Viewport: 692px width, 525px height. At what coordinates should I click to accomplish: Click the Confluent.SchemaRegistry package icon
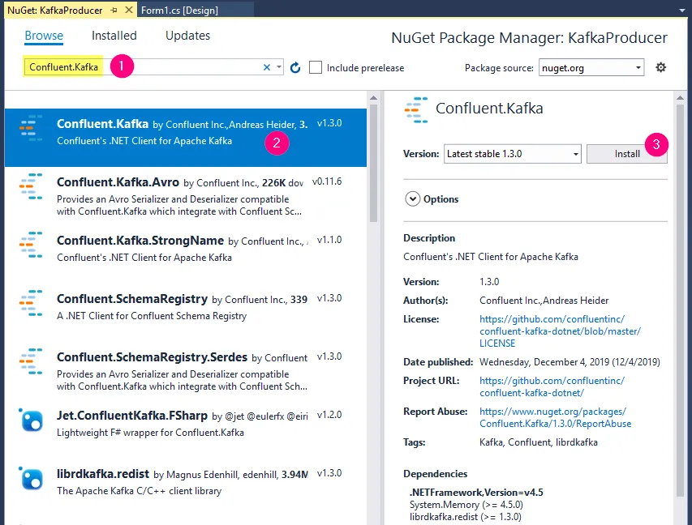click(31, 303)
